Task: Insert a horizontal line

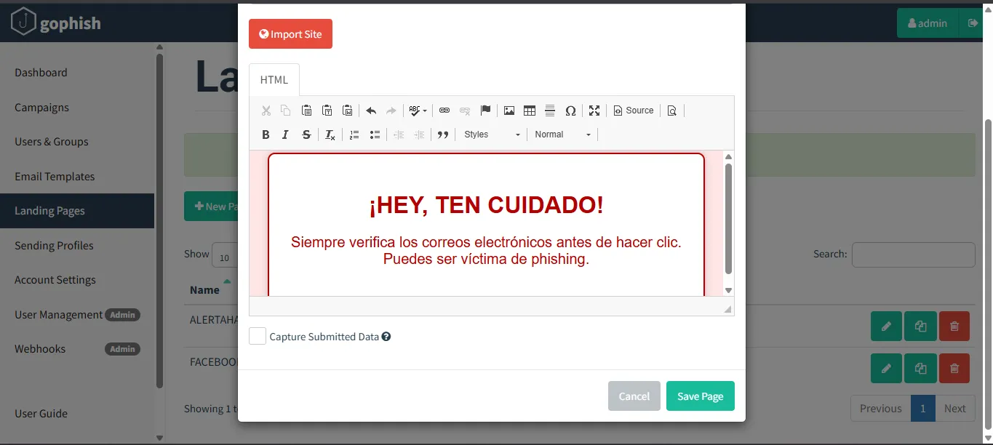Action: pos(550,111)
